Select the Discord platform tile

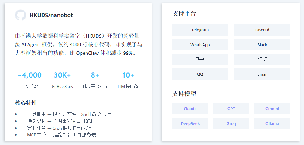point(262,30)
